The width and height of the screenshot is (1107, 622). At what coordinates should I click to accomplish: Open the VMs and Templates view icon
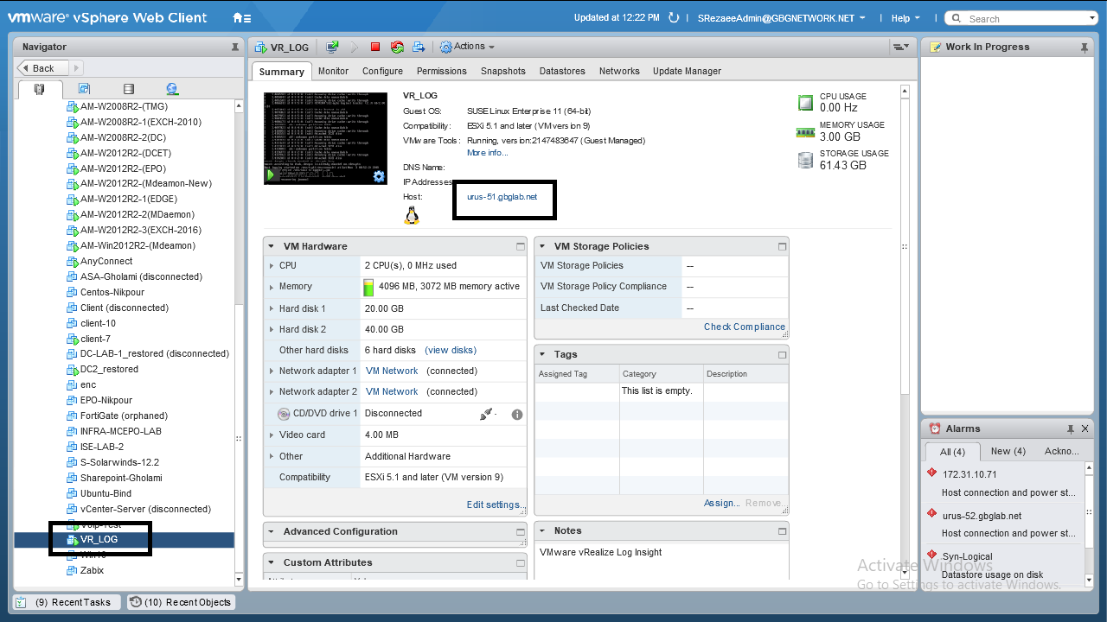click(x=84, y=89)
